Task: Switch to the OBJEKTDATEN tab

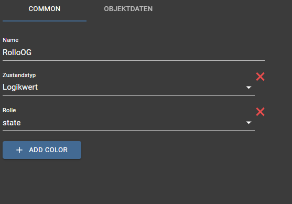Action: 128,9
